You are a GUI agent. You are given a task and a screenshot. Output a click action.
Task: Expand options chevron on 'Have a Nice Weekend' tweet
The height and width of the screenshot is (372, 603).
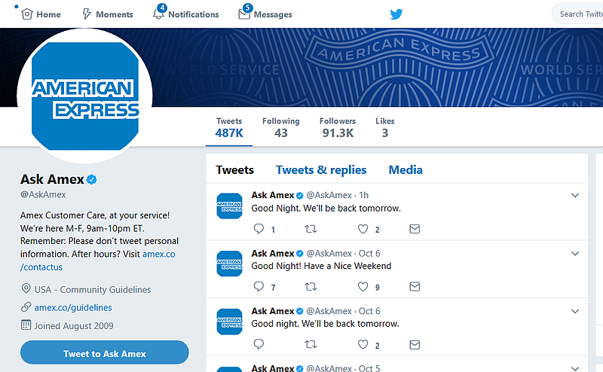(575, 254)
